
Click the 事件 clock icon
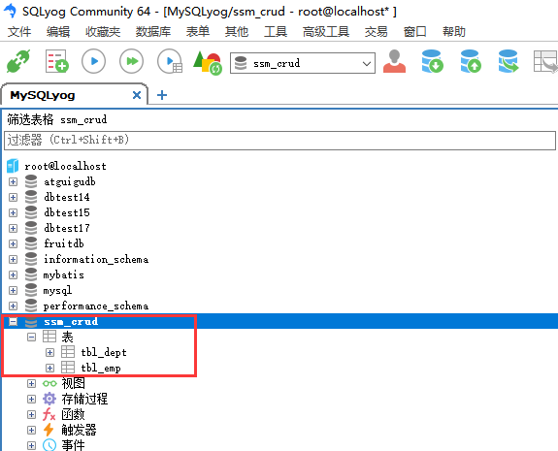pyautogui.click(x=49, y=445)
